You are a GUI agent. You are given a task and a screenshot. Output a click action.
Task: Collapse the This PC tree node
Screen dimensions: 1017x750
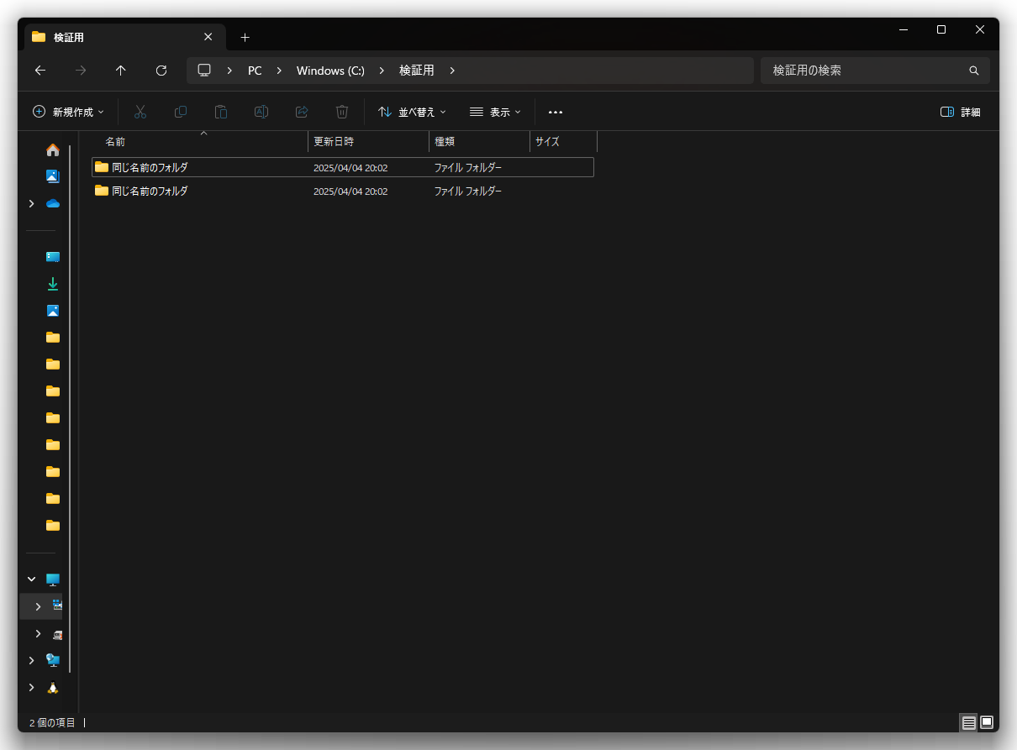(x=32, y=580)
